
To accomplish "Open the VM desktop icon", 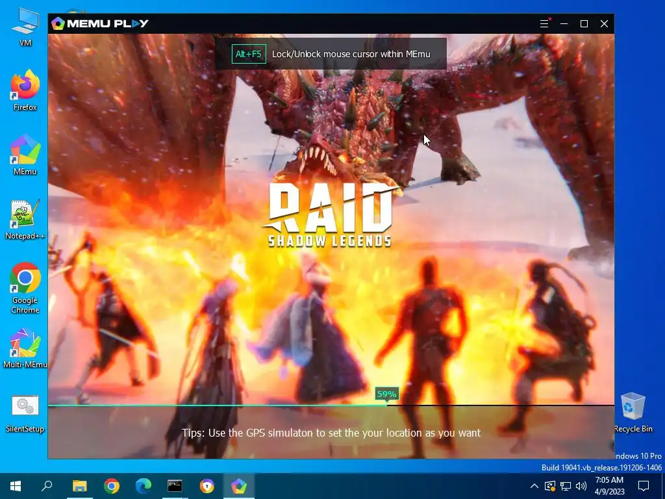I will 25,26.
